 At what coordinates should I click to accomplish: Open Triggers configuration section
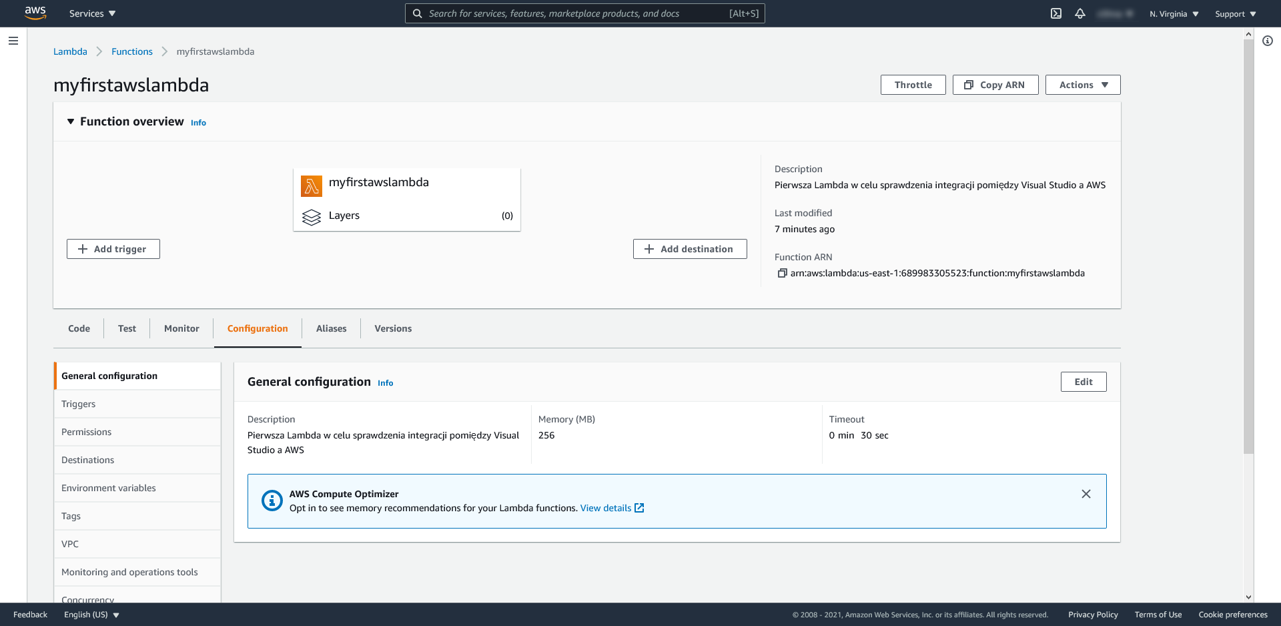point(137,404)
